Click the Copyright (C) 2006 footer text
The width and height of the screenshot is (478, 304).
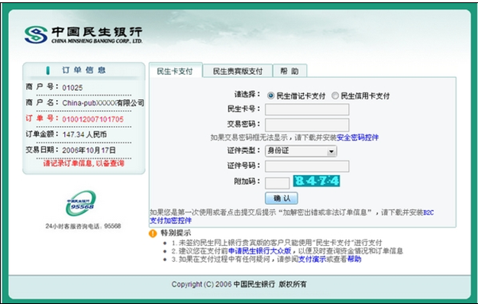239,284
